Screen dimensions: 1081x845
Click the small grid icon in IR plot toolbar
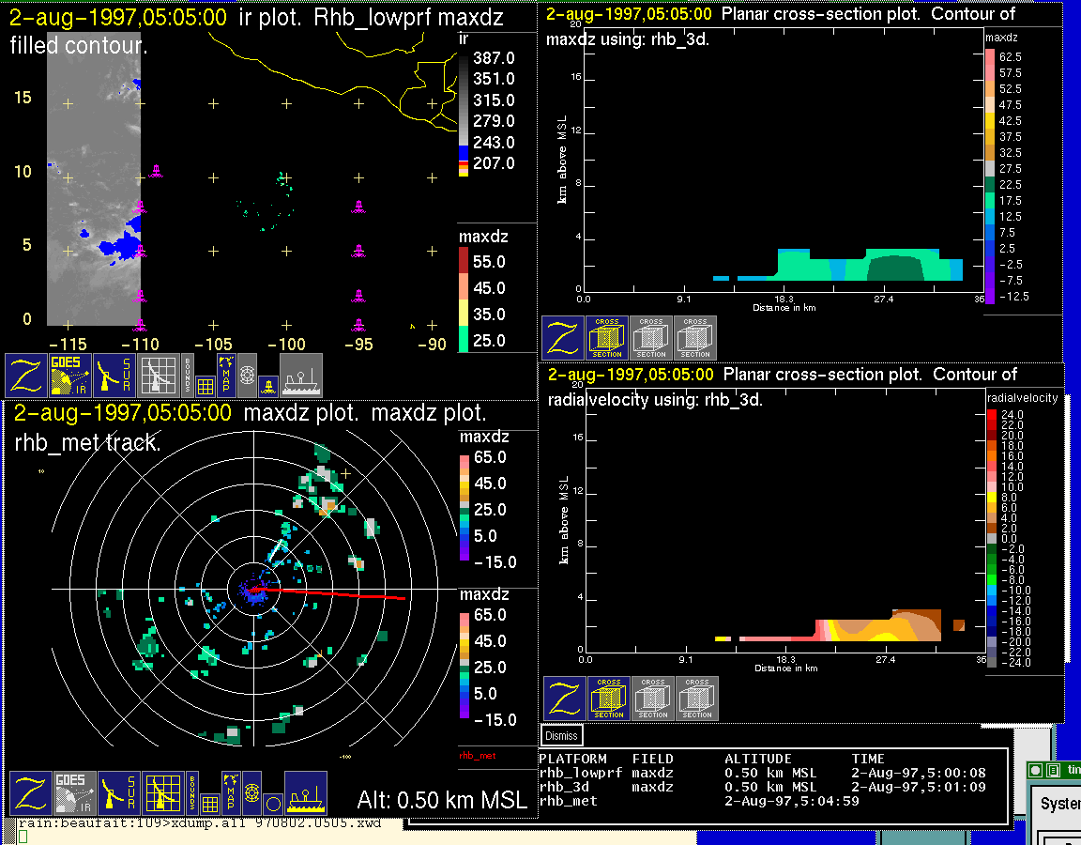(x=206, y=385)
